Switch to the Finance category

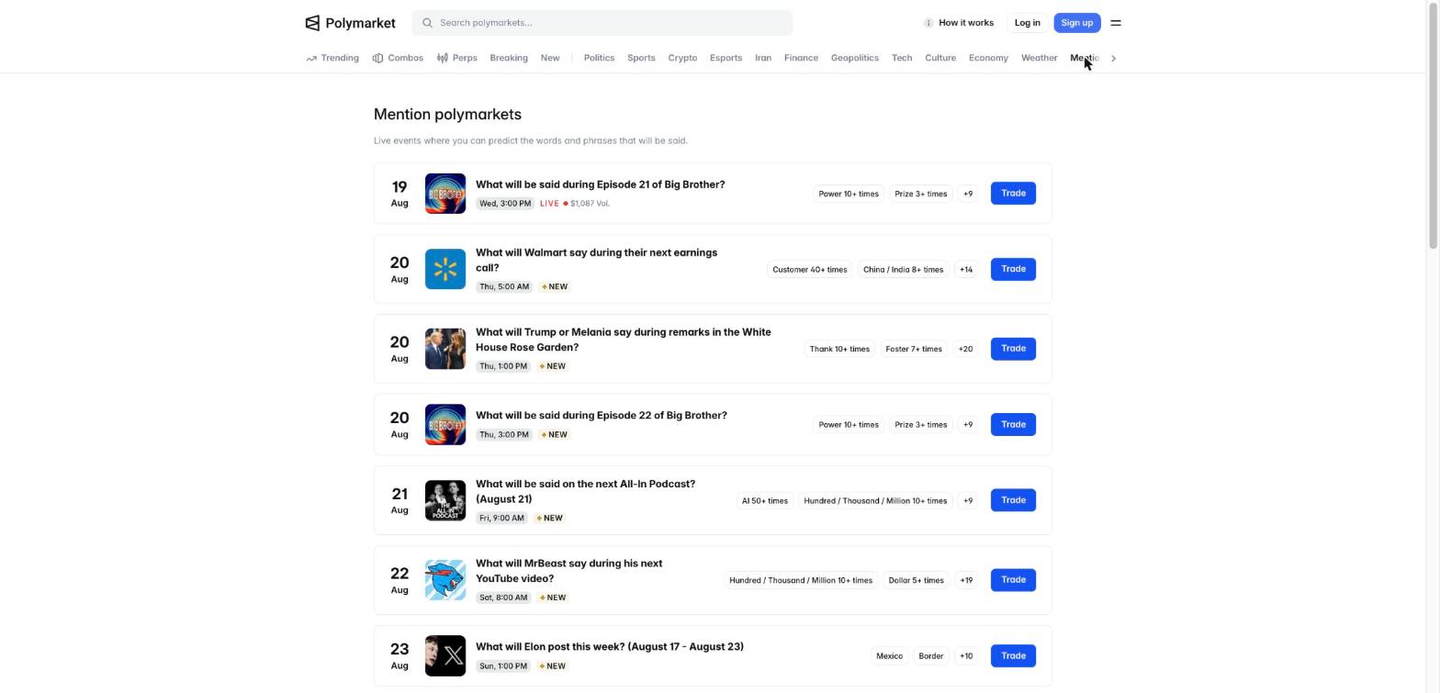click(801, 58)
